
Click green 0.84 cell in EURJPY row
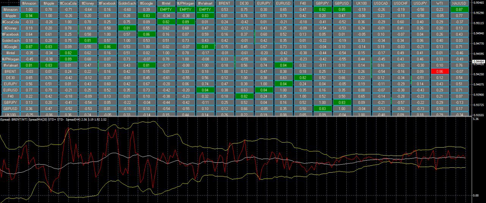[283, 83]
